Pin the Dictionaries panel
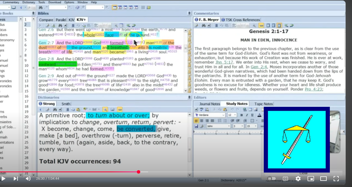 189,97
